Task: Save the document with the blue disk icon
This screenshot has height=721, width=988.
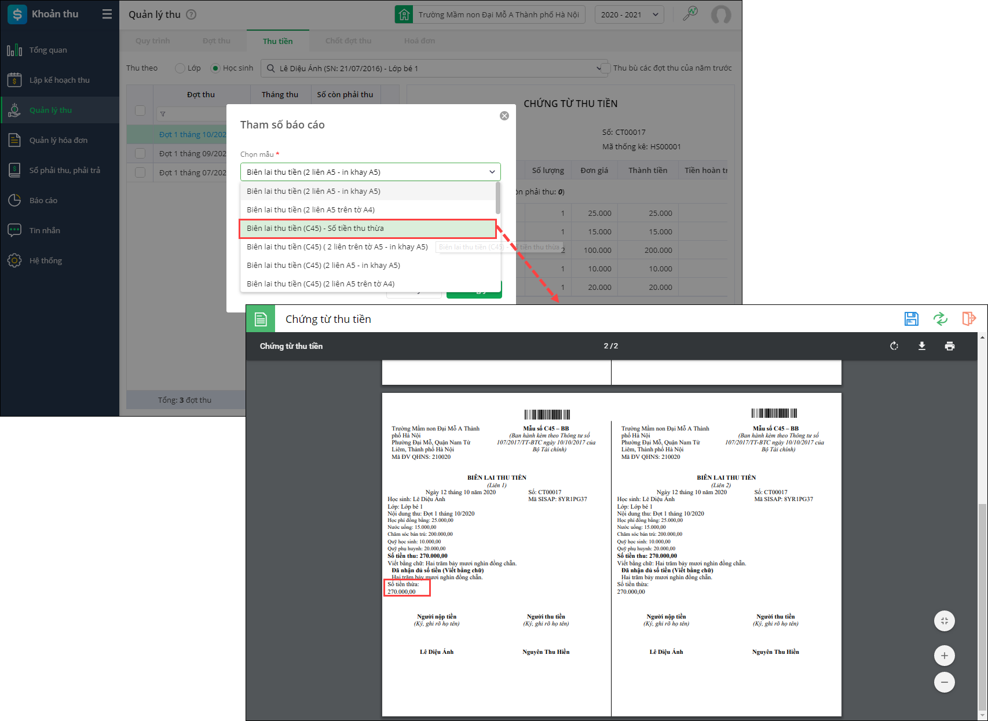Action: (912, 318)
